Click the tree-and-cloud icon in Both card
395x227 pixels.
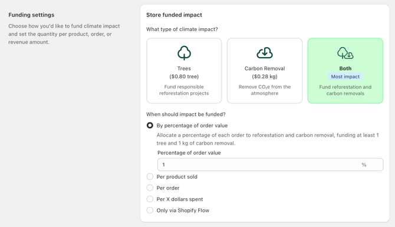click(x=345, y=53)
